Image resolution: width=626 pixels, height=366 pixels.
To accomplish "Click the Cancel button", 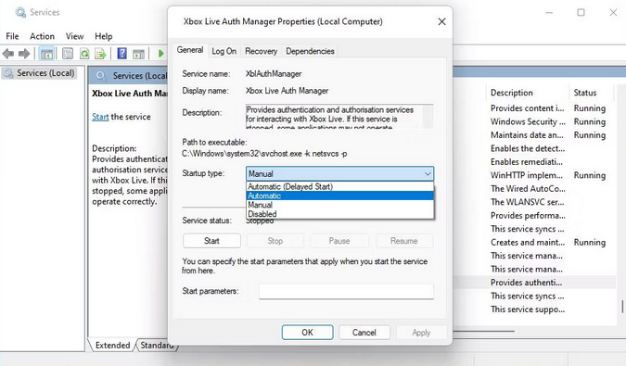I will [364, 333].
